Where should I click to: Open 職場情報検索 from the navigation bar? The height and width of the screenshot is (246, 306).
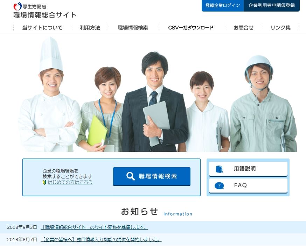coord(132,27)
